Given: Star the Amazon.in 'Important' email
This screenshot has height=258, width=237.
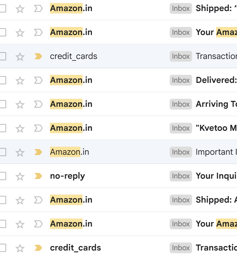Looking at the screenshot, I should coord(20,152).
